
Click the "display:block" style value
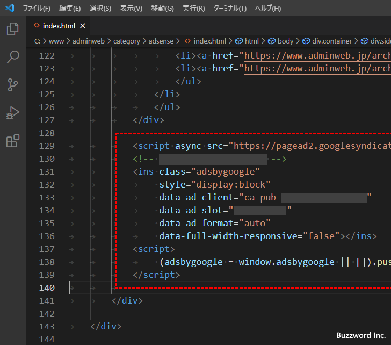231,185
